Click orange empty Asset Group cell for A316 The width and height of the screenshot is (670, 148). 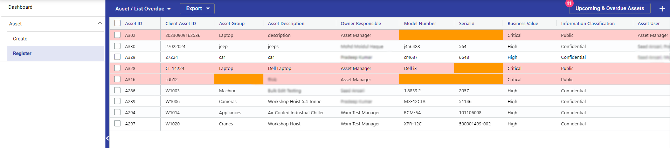239,79
